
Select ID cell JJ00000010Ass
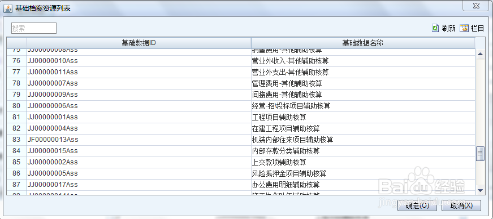point(139,61)
